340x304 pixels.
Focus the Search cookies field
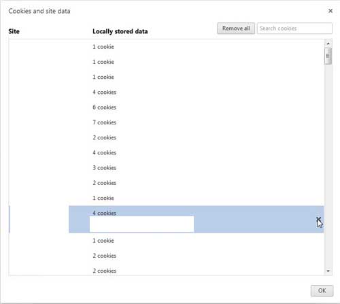(x=294, y=29)
